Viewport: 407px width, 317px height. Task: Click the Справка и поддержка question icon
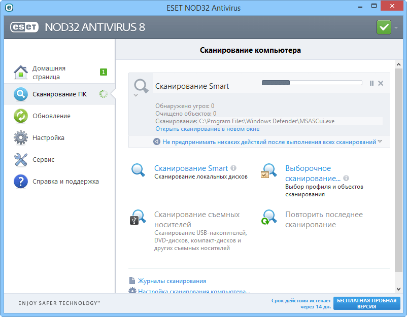[x=21, y=181]
